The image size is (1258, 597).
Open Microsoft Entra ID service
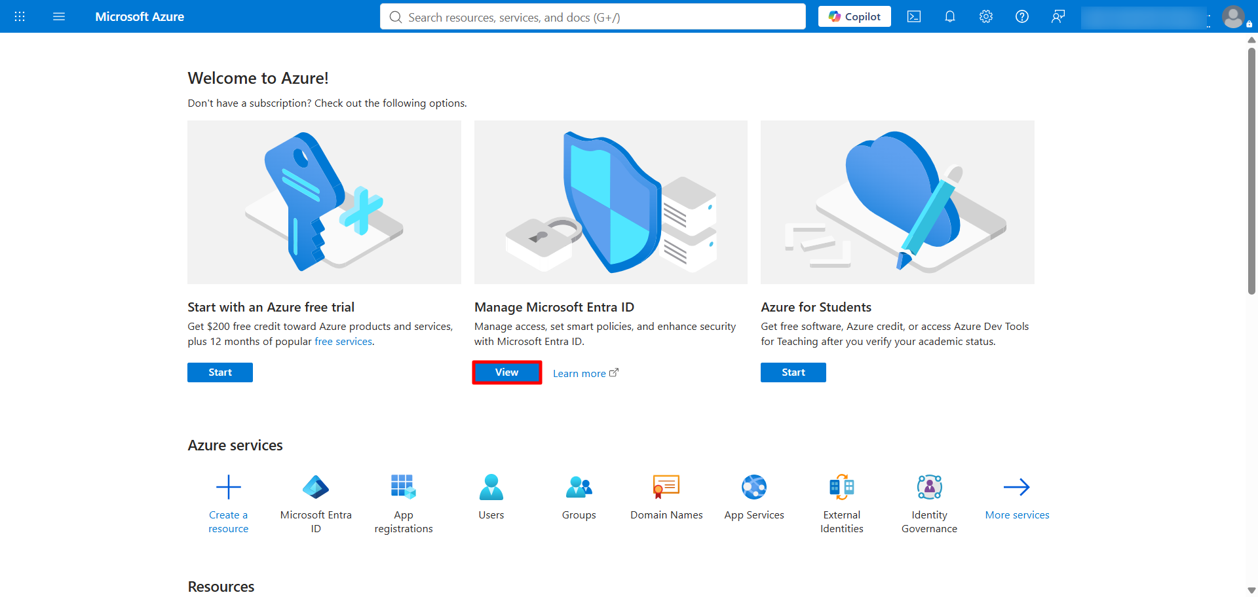click(316, 504)
